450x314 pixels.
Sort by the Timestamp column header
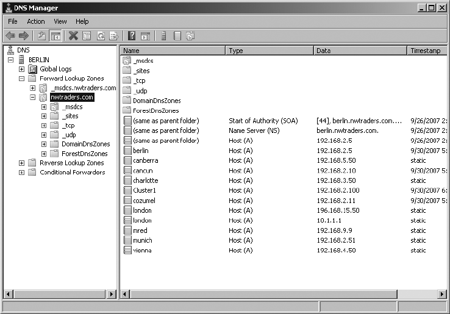point(427,51)
